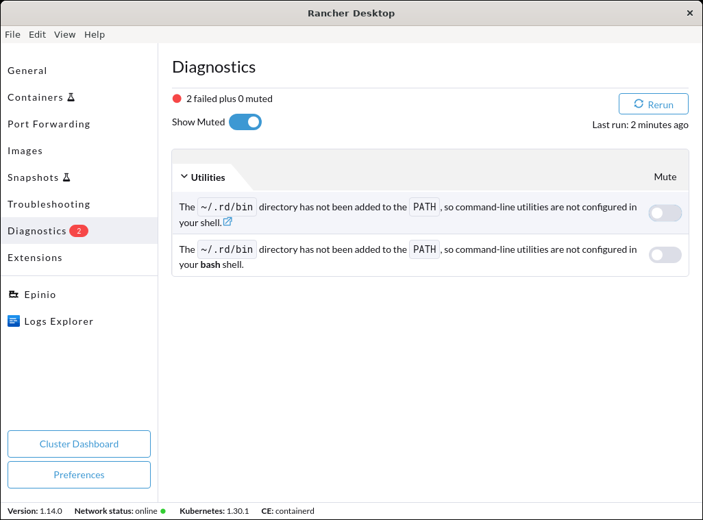Click the 'Network status: online' text
Screen dimensions: 703x520
pos(116,511)
